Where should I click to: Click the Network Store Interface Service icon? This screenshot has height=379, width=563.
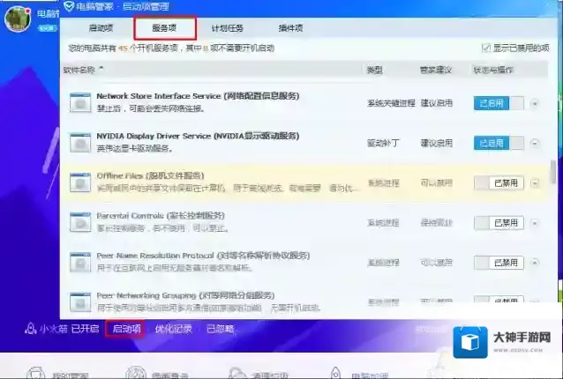click(80, 102)
